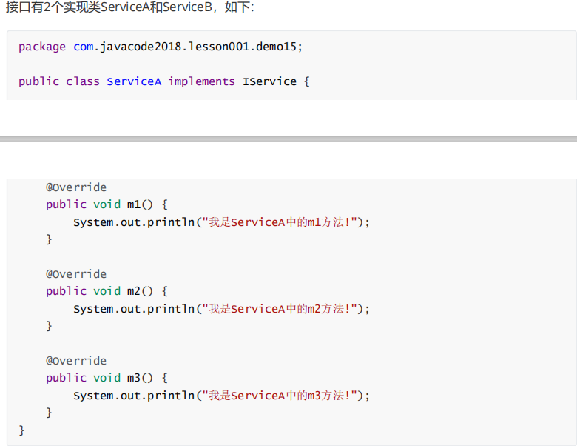Click the IService interface name
Screen dimensions: 577x446
point(269,81)
